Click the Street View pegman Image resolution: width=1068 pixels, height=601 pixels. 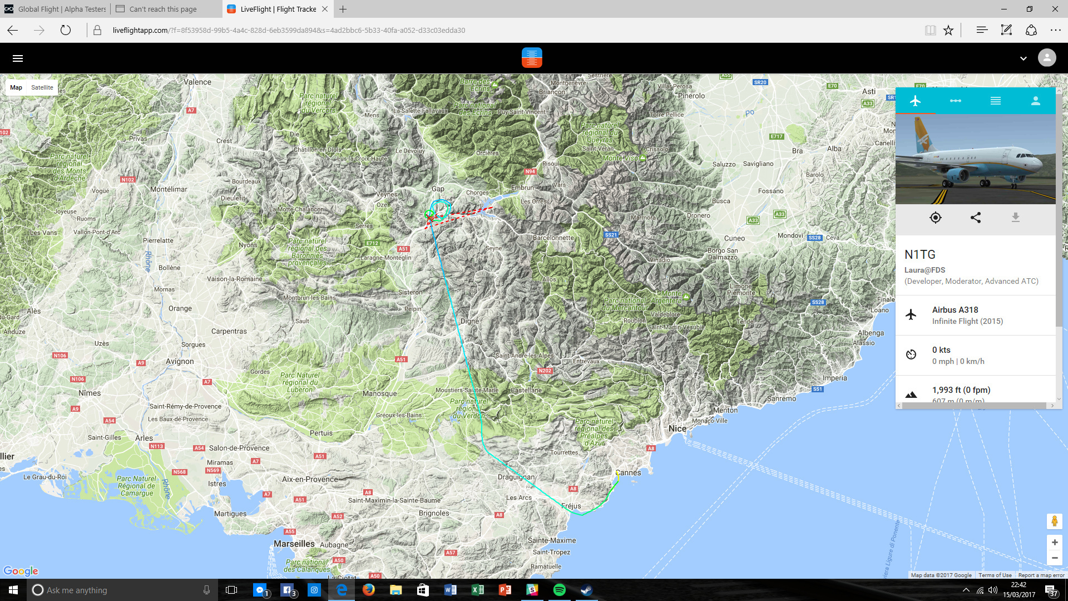coord(1054,521)
